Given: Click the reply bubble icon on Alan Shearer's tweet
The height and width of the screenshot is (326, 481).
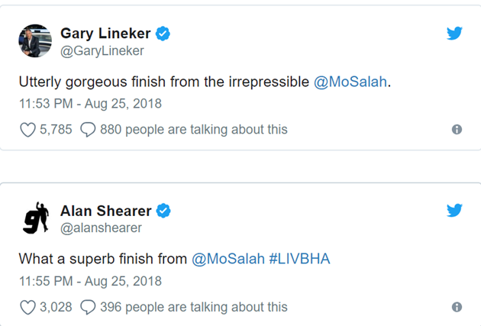Looking at the screenshot, I should pos(88,307).
